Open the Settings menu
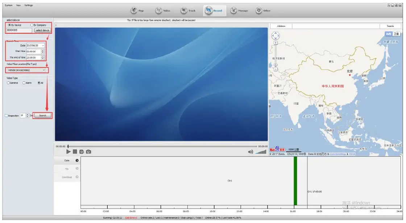The width and height of the screenshot is (406, 223). [28, 5]
